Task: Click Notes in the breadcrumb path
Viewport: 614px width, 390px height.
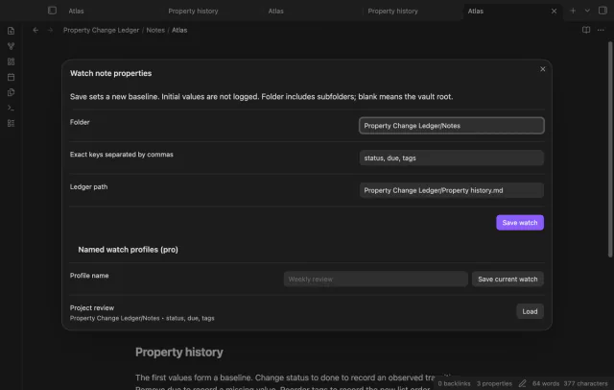Action: point(155,30)
